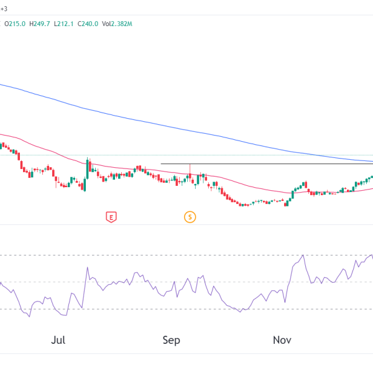Click the Jul label on time axis
Viewport: 373px width, 373px height.
(58, 340)
